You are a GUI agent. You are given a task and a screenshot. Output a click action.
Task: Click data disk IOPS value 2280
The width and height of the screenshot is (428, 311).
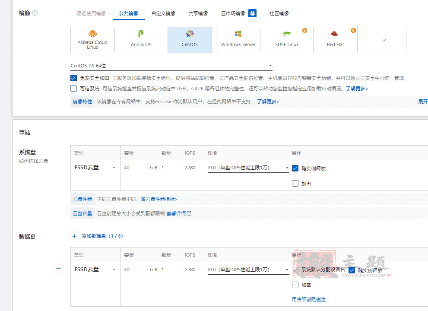click(190, 270)
